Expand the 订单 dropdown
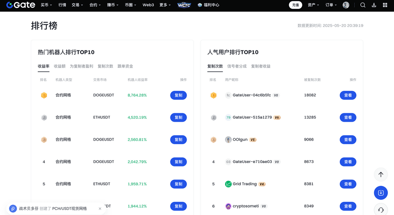 [331, 5]
